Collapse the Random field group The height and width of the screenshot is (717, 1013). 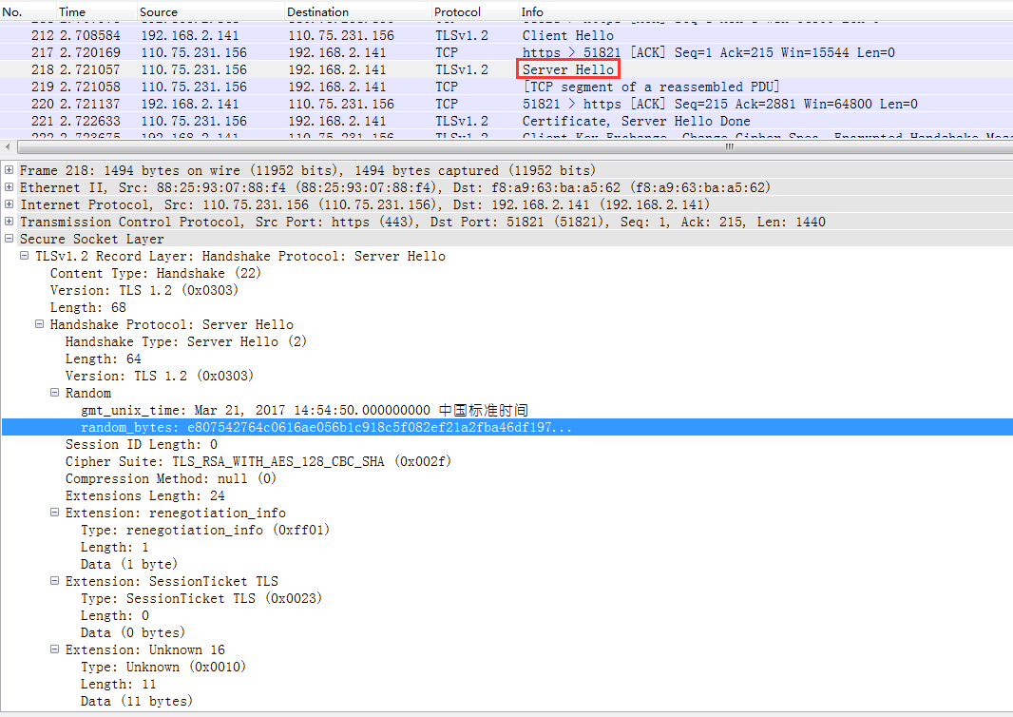(55, 393)
